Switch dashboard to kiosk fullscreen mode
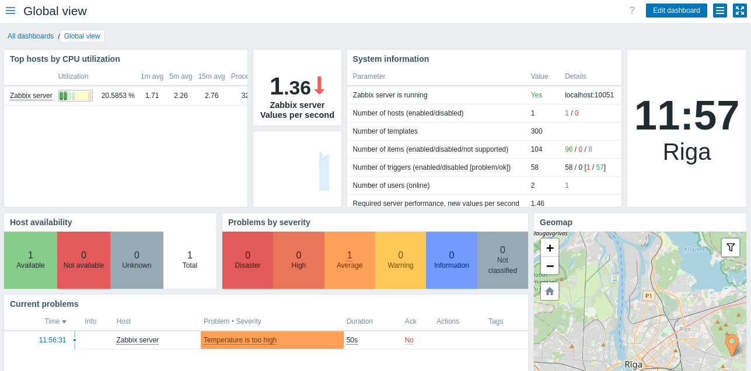751x371 pixels. 741,10
